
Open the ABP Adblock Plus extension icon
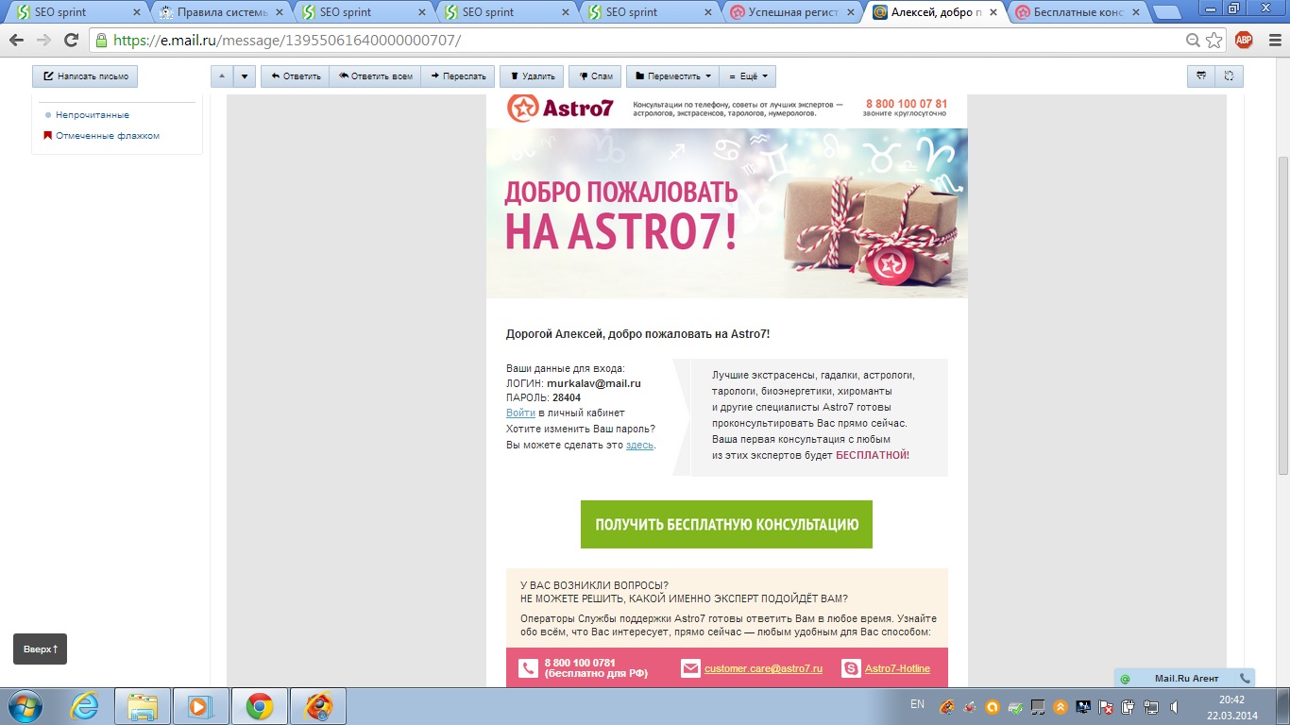[1244, 40]
